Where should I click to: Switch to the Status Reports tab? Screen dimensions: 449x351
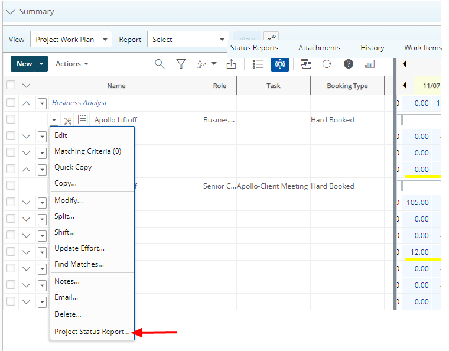(x=254, y=48)
